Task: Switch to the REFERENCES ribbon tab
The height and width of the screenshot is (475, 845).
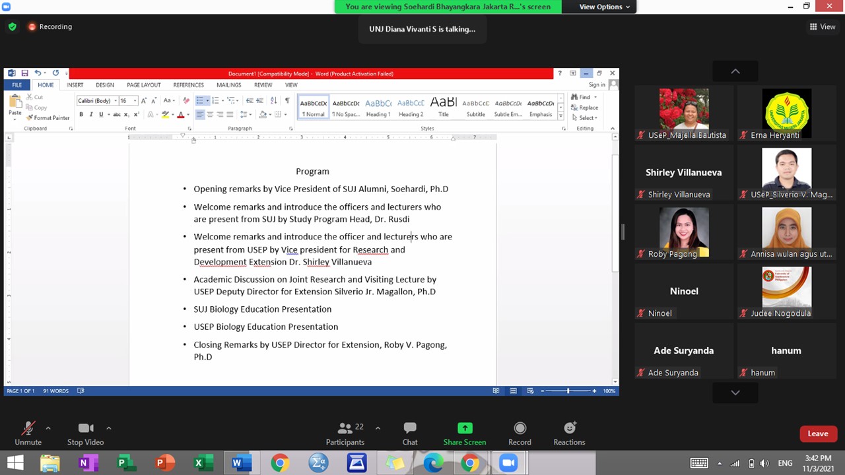Action: coord(188,85)
